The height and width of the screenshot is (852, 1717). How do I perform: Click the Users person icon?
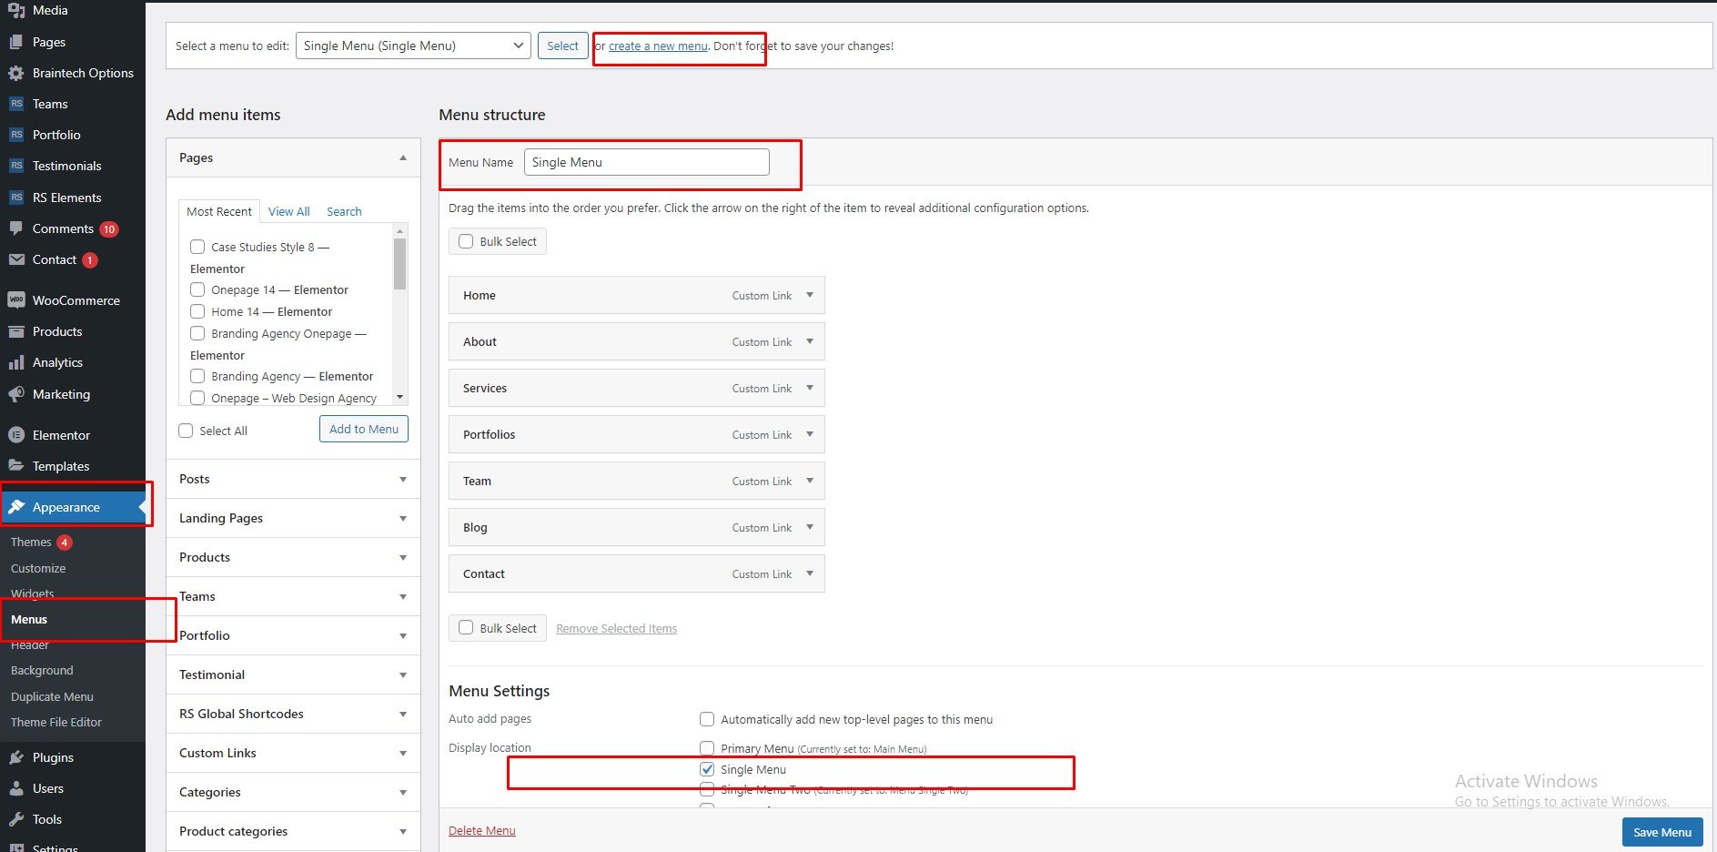pyautogui.click(x=16, y=788)
